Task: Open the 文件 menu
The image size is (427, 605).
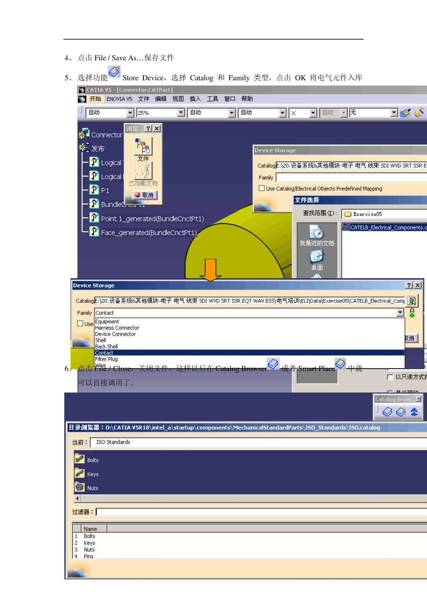Action: click(x=143, y=99)
